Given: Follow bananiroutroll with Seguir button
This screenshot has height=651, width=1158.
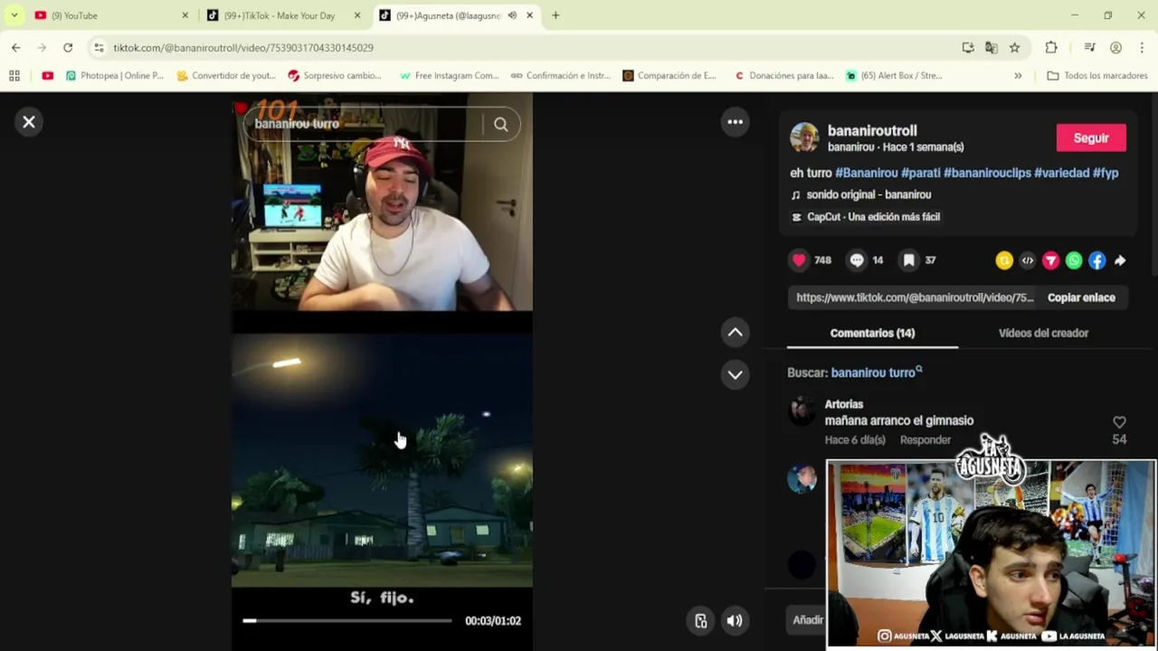Looking at the screenshot, I should [x=1091, y=138].
